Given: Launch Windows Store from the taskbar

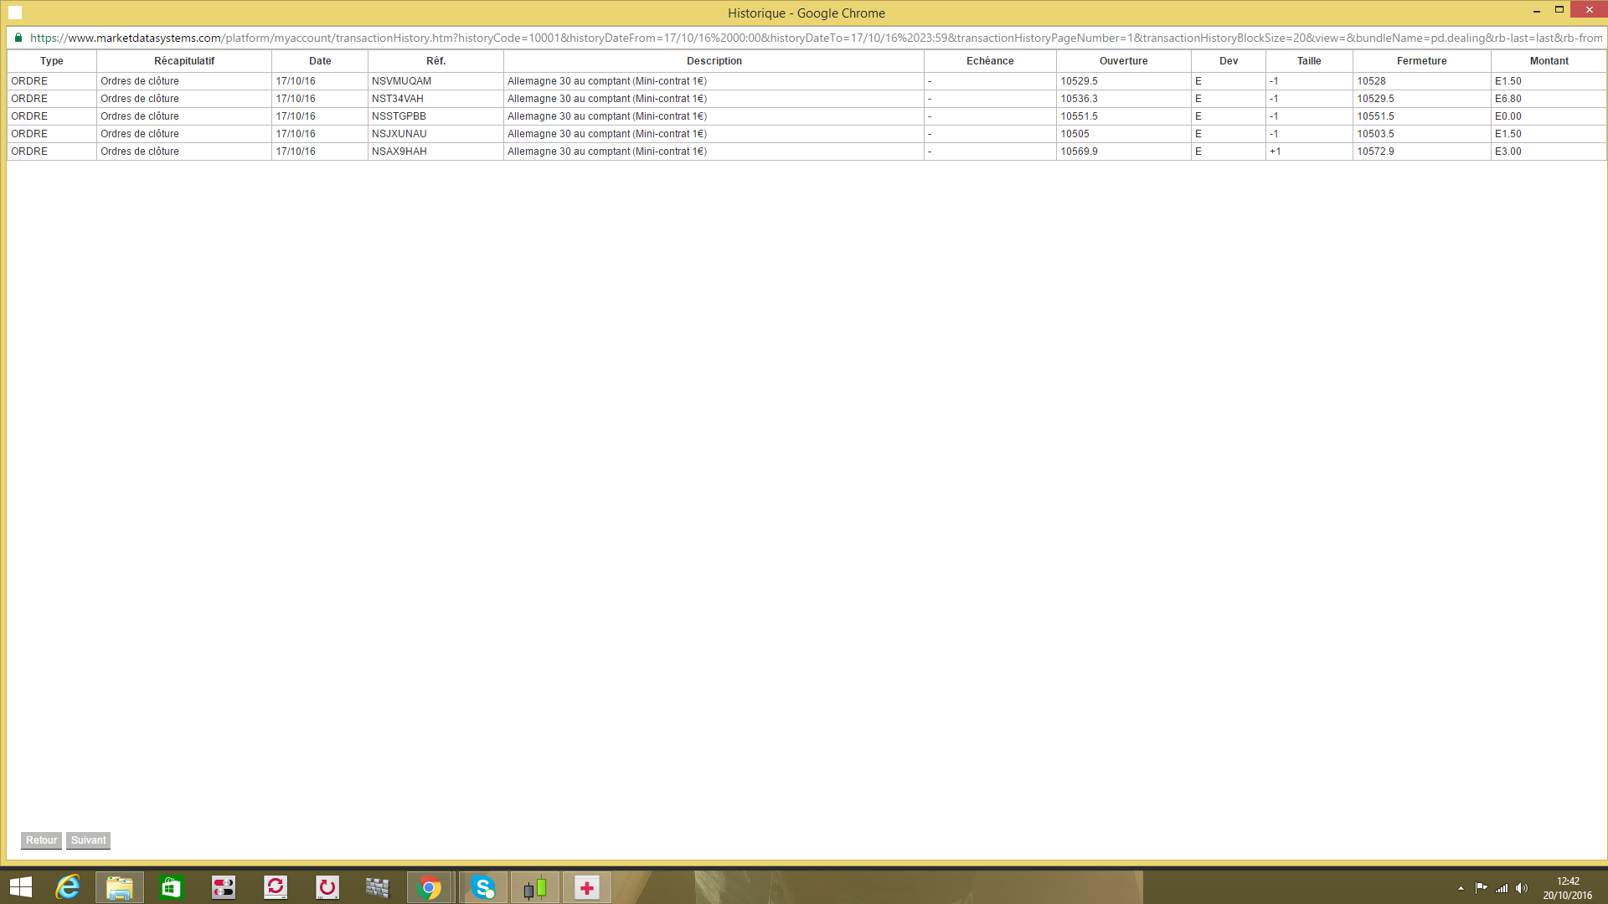Looking at the screenshot, I should tap(171, 887).
